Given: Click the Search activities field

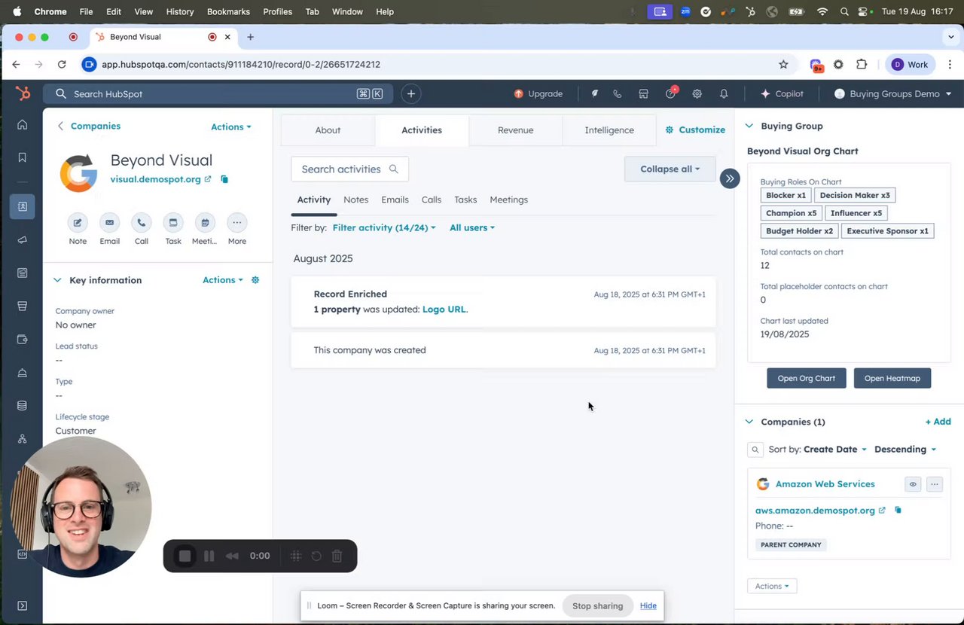Looking at the screenshot, I should click(349, 169).
